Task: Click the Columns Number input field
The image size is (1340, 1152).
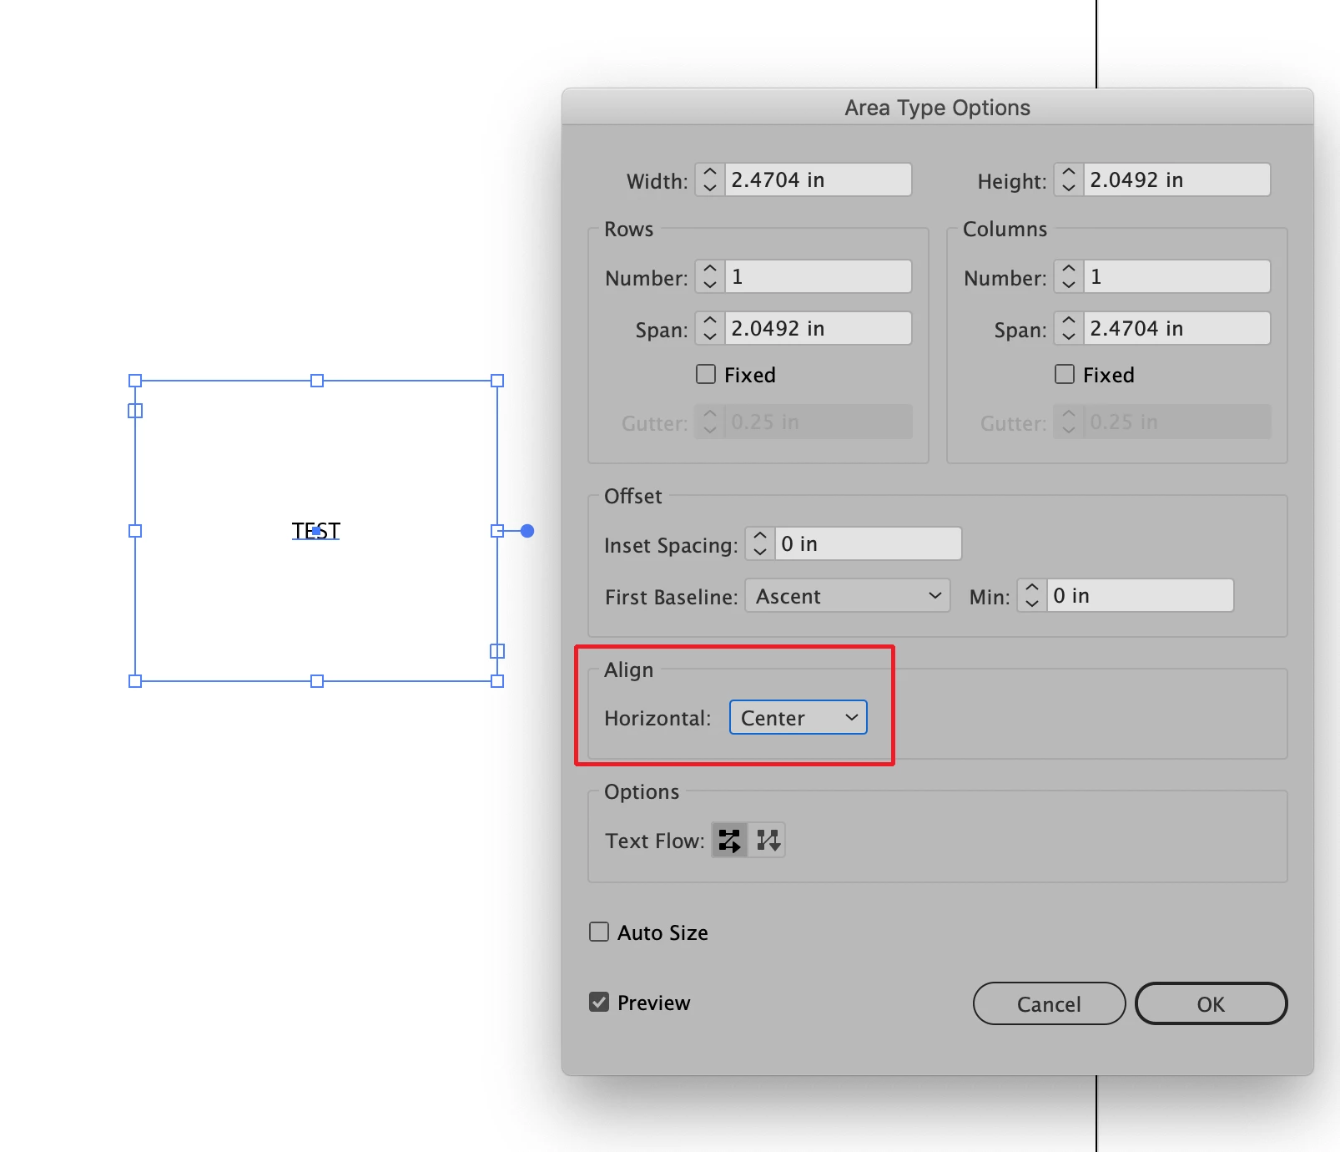Action: coord(1177,276)
